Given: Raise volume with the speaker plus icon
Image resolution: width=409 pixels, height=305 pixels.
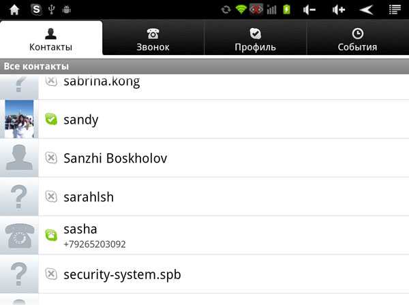Looking at the screenshot, I should coord(339,10).
